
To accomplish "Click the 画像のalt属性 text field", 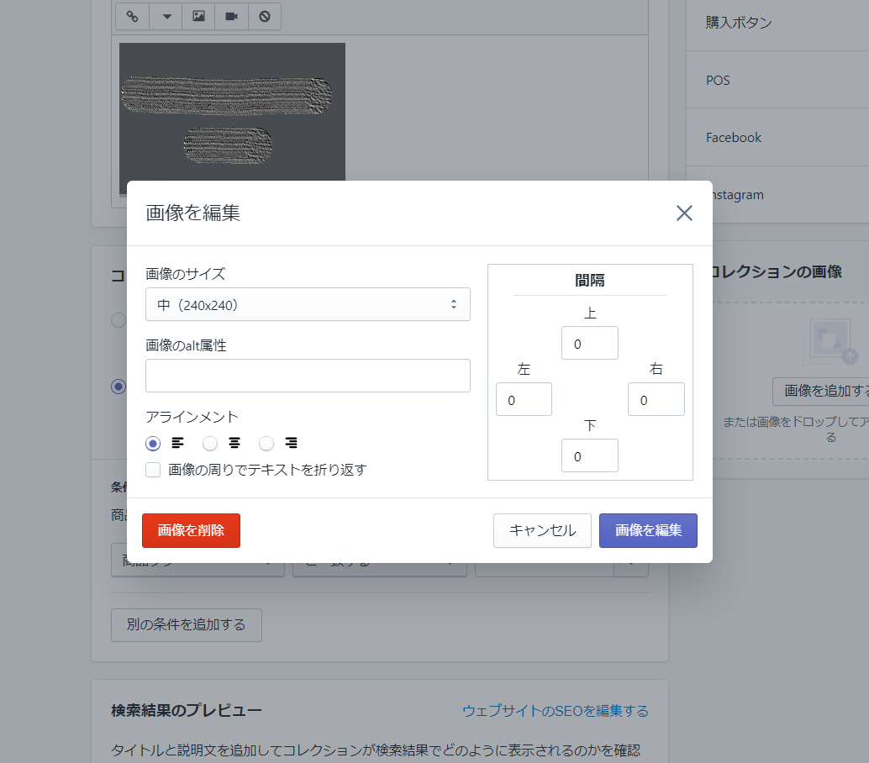I will (308, 376).
